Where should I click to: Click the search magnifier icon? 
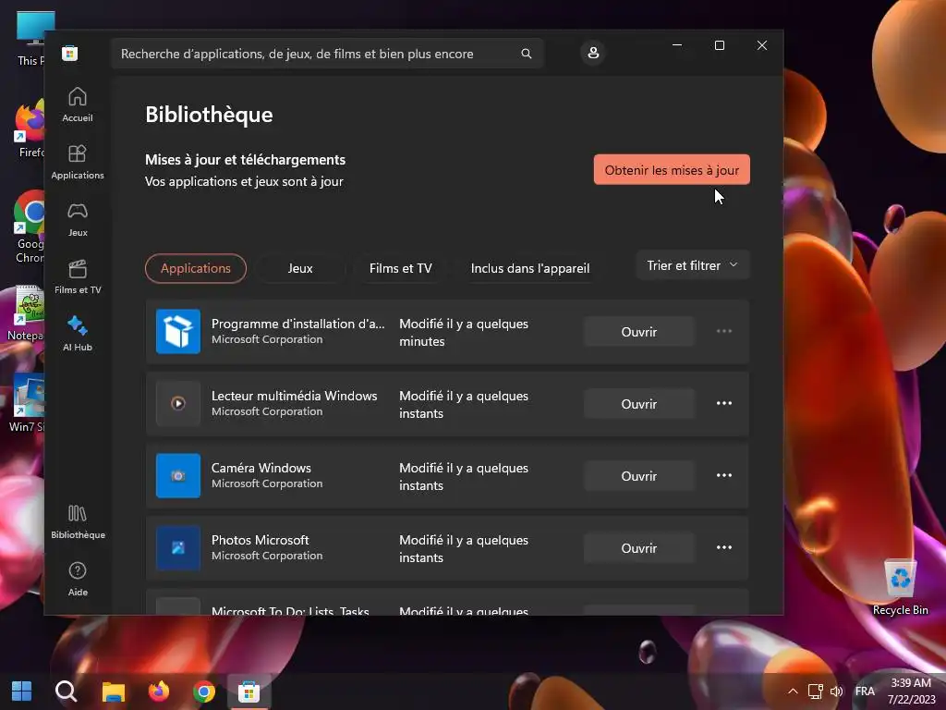pos(526,54)
